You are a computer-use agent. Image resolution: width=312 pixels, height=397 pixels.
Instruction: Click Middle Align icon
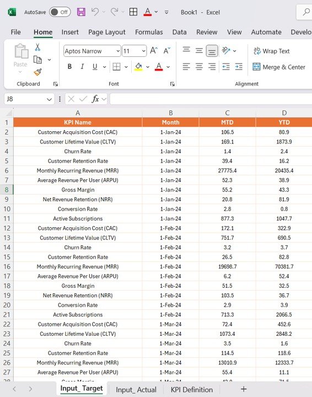tap(199, 51)
